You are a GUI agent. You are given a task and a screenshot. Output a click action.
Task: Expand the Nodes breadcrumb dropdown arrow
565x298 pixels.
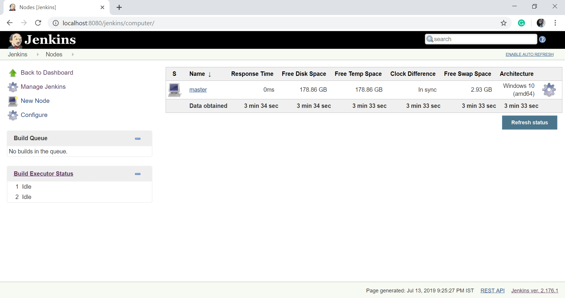pyautogui.click(x=73, y=54)
